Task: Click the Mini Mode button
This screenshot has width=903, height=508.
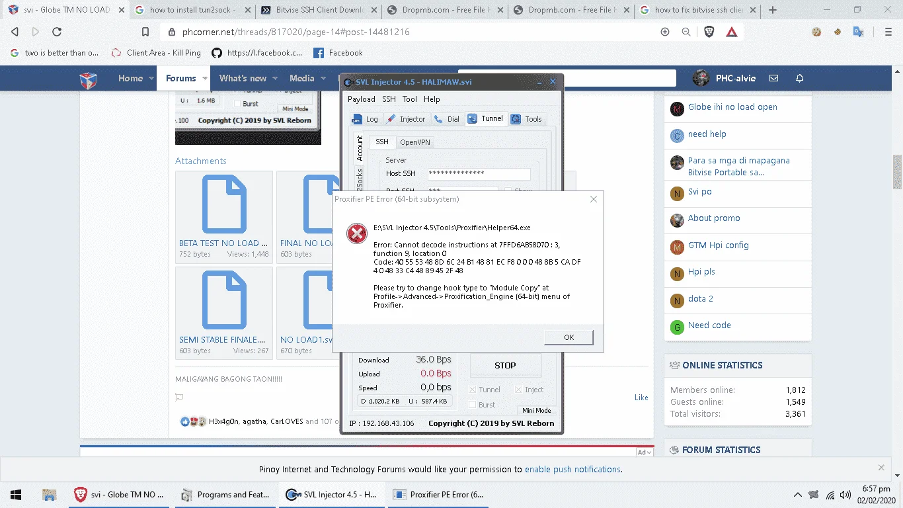Action: coord(536,410)
